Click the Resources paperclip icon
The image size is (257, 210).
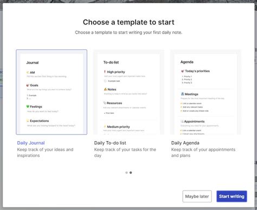pyautogui.click(x=105, y=103)
